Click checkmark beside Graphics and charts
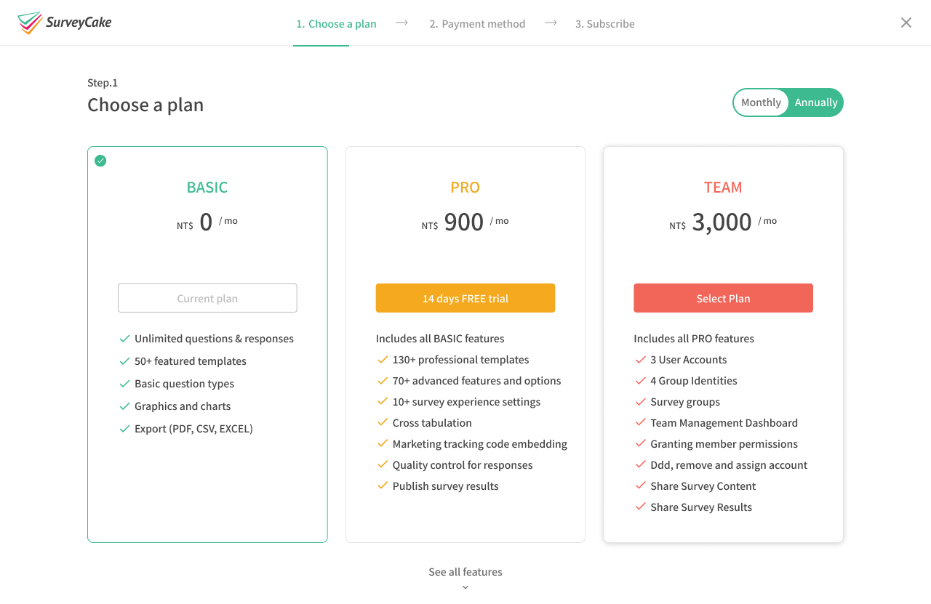 click(125, 406)
